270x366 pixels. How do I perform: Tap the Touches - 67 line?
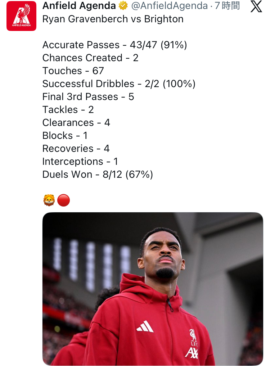[x=73, y=71]
